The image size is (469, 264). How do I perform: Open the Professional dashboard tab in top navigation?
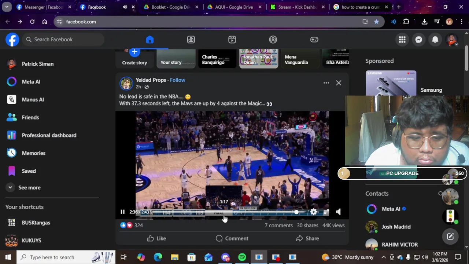tap(191, 40)
